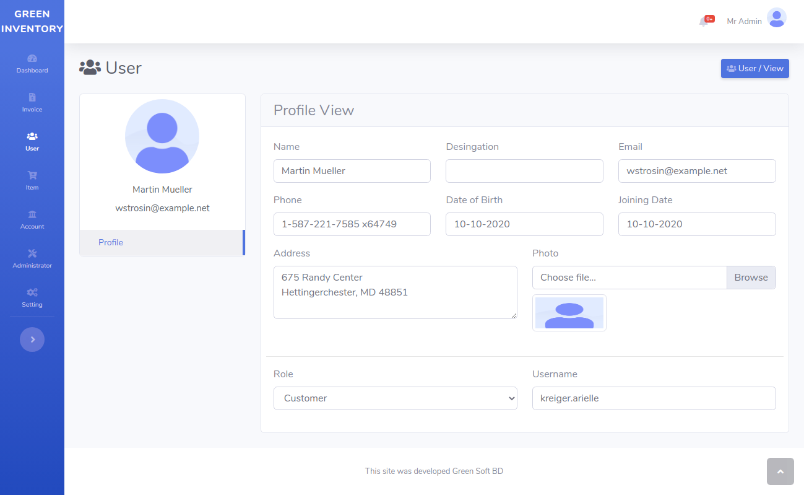Open the Item cart icon
Viewport: 804px width, 495px height.
(32, 176)
